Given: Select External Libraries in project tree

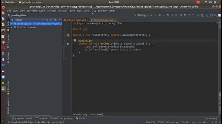Looking at the screenshot, I should tap(26, 27).
